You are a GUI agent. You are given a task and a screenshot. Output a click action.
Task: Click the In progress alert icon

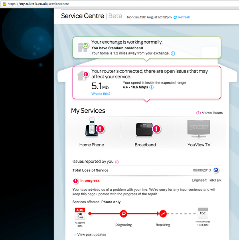pos(75,181)
